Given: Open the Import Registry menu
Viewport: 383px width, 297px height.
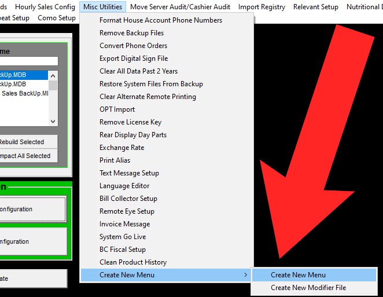Looking at the screenshot, I should pos(262,7).
